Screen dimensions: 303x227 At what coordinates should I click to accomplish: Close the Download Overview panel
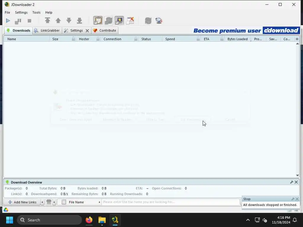296,182
